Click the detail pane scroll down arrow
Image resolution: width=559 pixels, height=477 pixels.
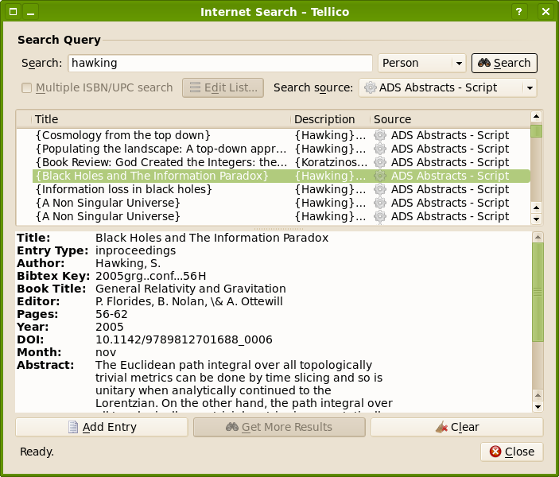[x=538, y=406]
